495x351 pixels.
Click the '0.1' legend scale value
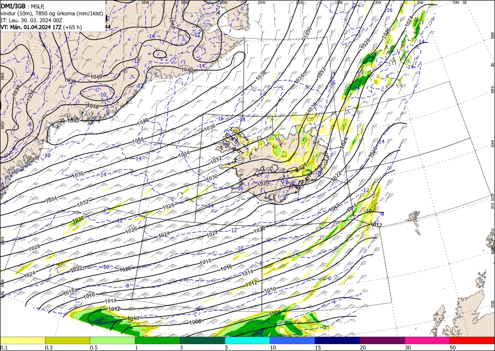click(3, 348)
